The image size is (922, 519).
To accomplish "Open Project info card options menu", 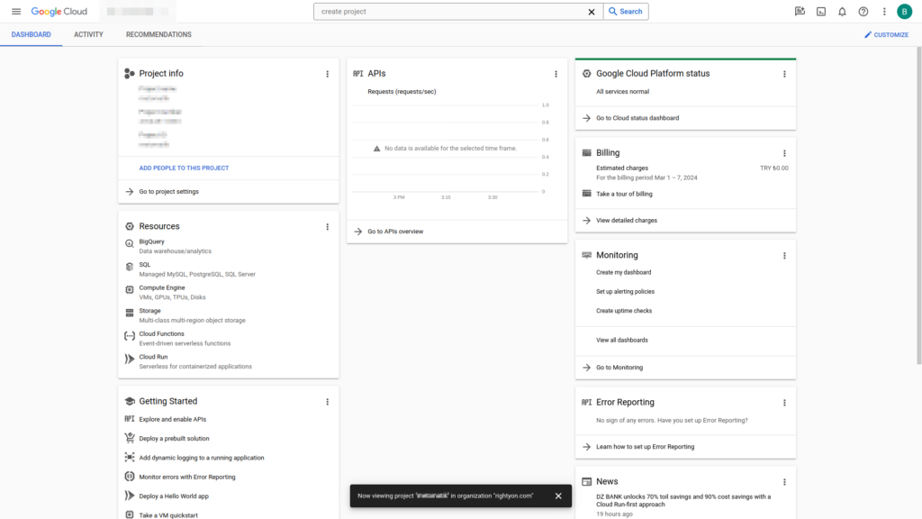I will 328,74.
